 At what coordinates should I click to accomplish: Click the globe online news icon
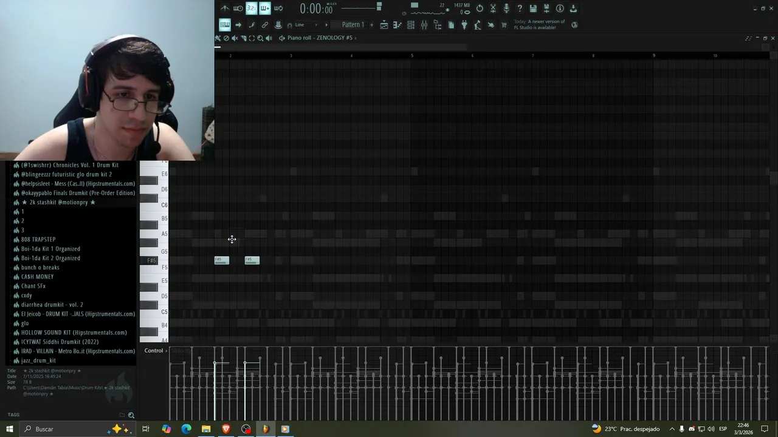point(574,25)
